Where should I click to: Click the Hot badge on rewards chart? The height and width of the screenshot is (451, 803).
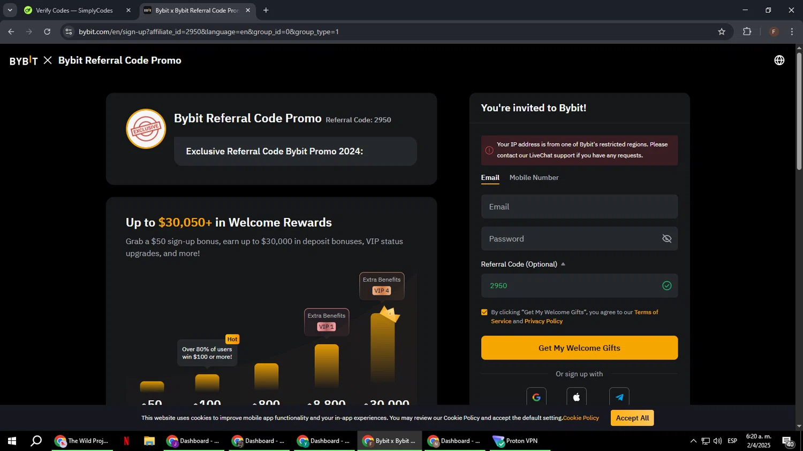pyautogui.click(x=232, y=339)
